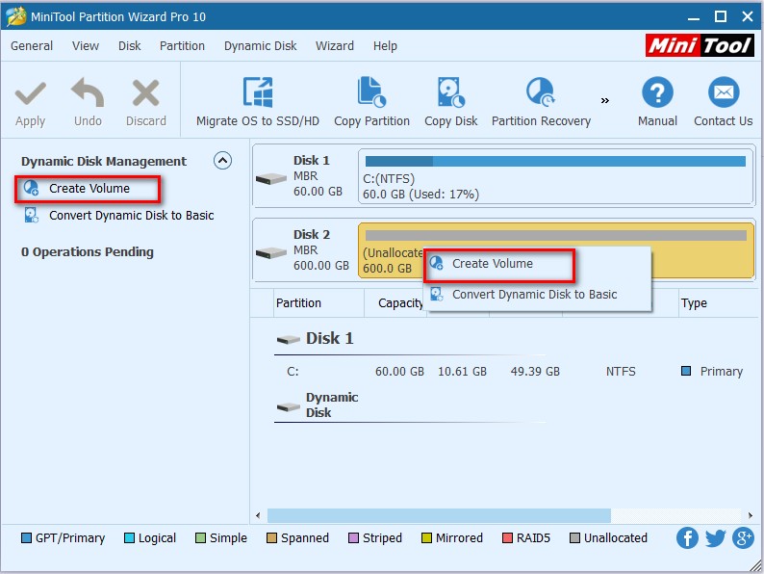Viewport: 764px width, 574px height.
Task: Open the General menu
Action: (x=32, y=46)
